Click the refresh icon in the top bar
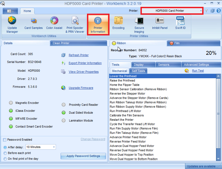The width and height of the screenshot is (222, 169). [x=212, y=11]
